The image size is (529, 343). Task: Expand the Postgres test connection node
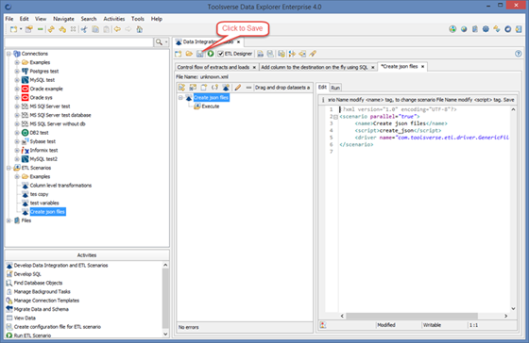click(x=17, y=72)
